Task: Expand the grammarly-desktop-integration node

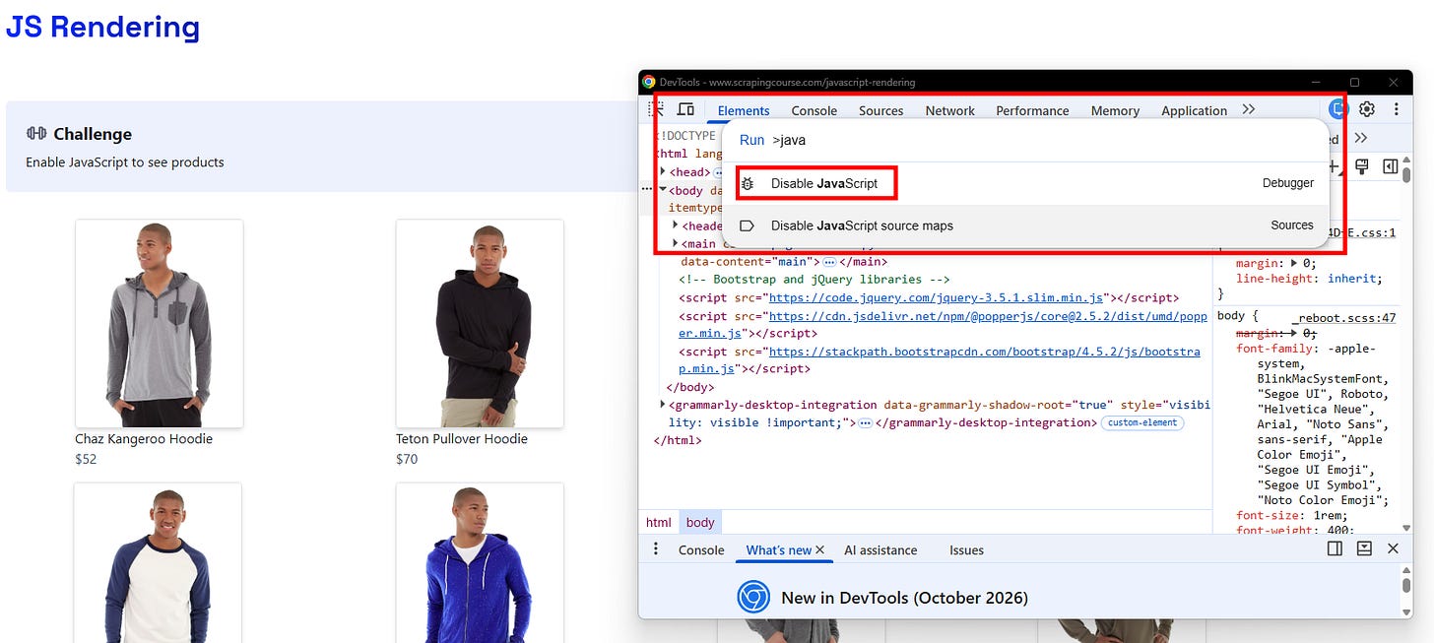Action: click(663, 405)
